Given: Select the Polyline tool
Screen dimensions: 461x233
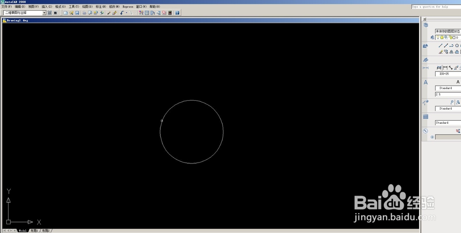Looking at the screenshot, I should click(451, 46).
